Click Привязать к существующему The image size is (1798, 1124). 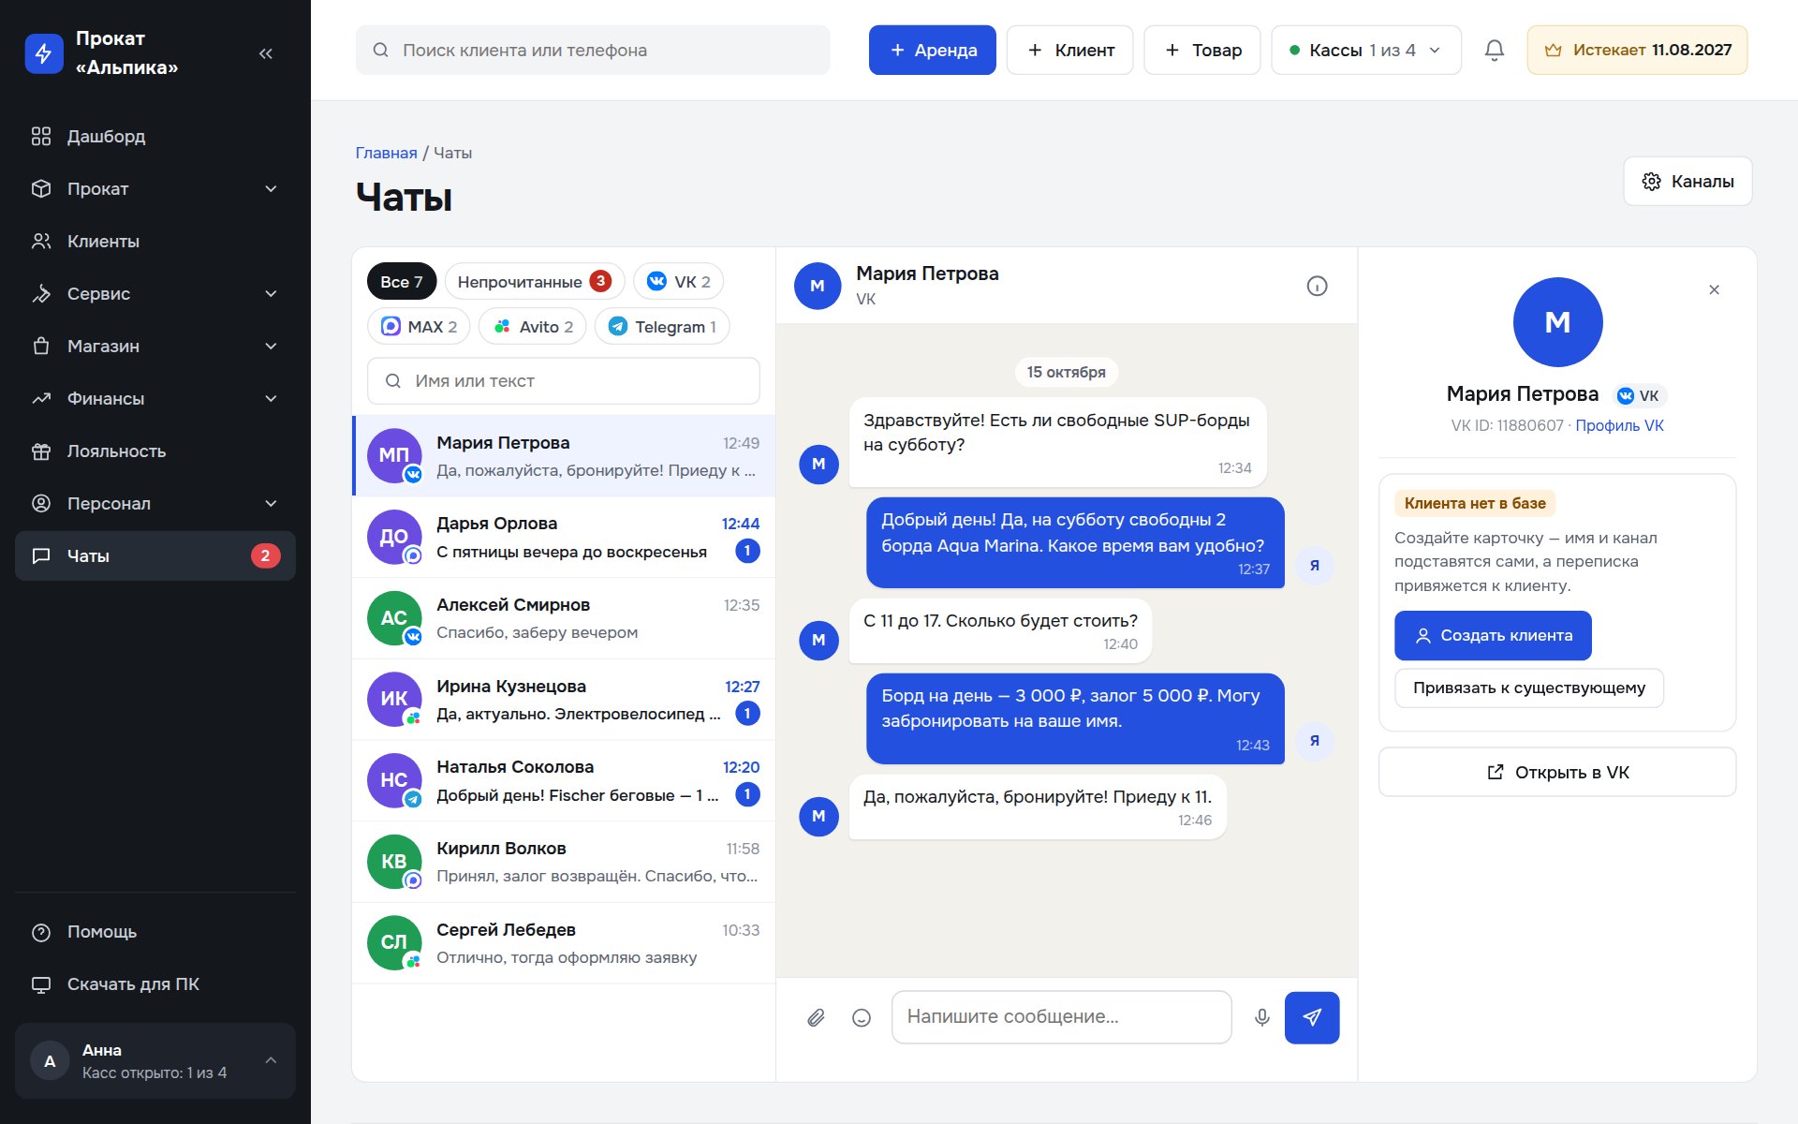(1529, 688)
